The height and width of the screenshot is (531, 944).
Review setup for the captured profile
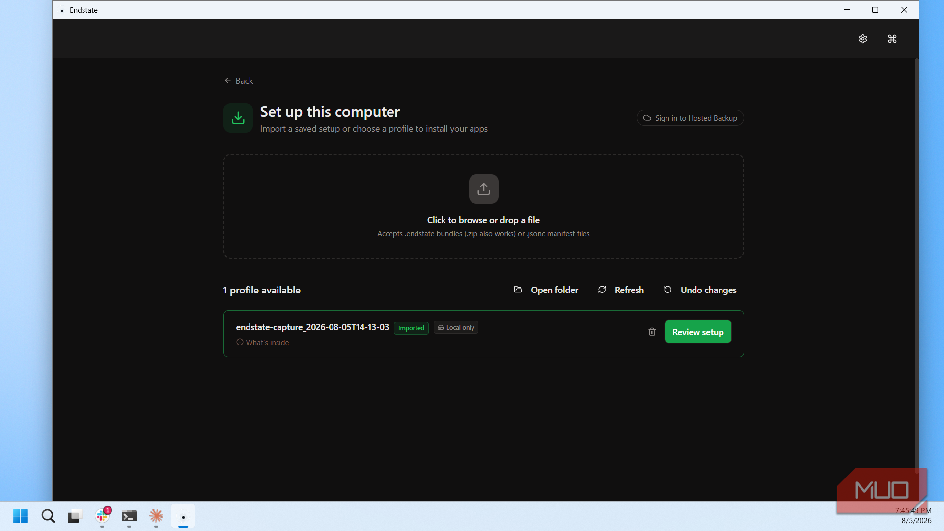coord(698,332)
